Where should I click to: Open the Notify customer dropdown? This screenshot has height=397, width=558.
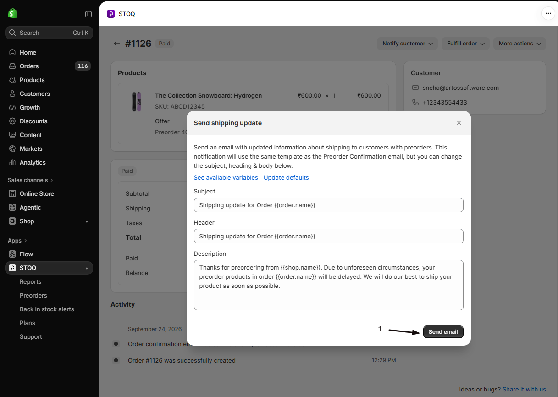[x=407, y=44]
